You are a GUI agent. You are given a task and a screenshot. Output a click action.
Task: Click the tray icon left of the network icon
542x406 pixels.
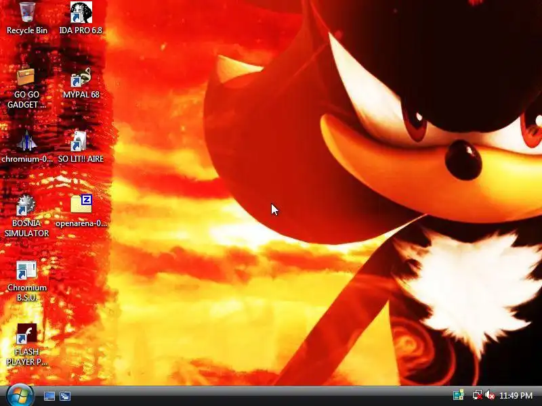click(x=459, y=395)
